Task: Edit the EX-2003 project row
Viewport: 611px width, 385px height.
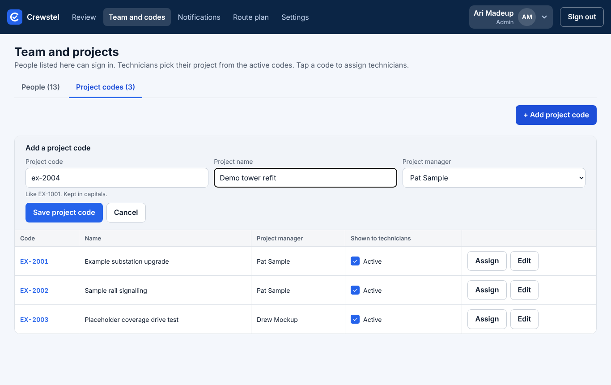Action: (524, 319)
